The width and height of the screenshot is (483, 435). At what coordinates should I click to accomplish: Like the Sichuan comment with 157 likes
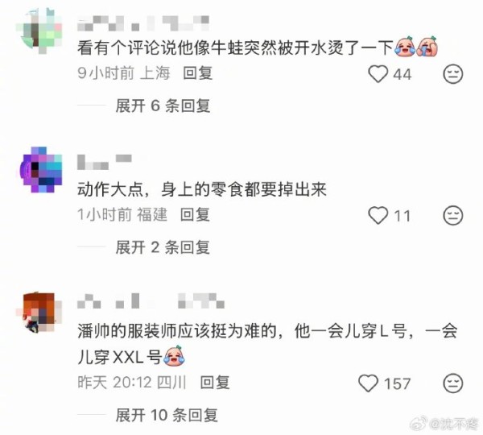(368, 383)
